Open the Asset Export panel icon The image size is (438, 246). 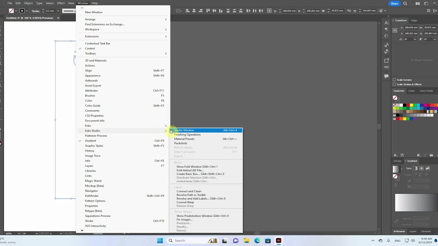(x=386, y=60)
